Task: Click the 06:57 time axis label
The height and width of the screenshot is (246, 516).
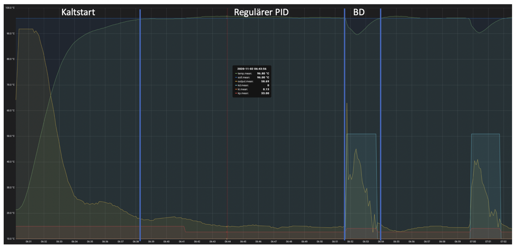Action: point(427,242)
